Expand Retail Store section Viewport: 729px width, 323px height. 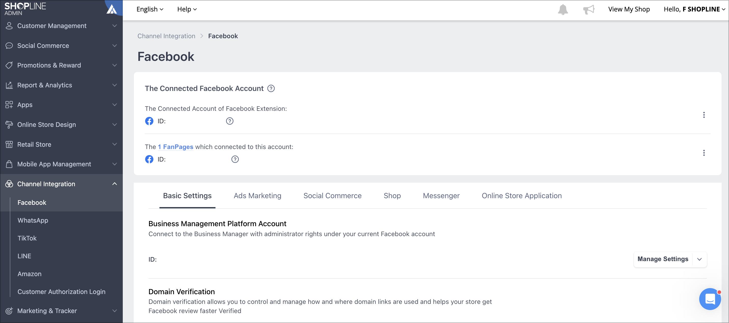click(x=114, y=144)
